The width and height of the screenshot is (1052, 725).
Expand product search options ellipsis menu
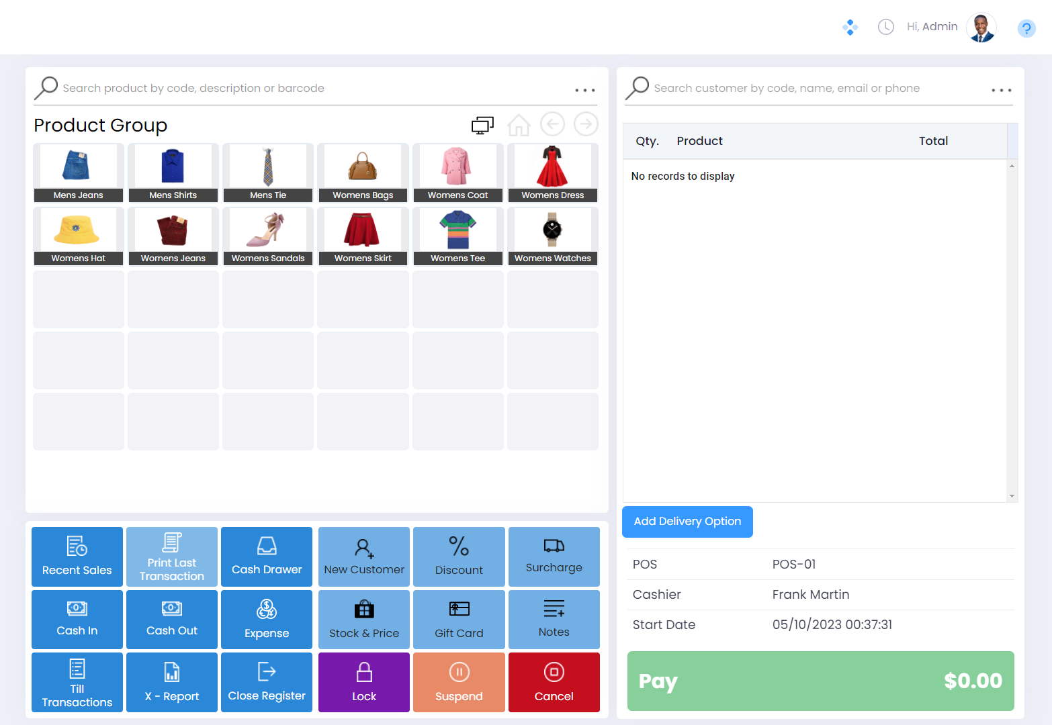tap(584, 90)
